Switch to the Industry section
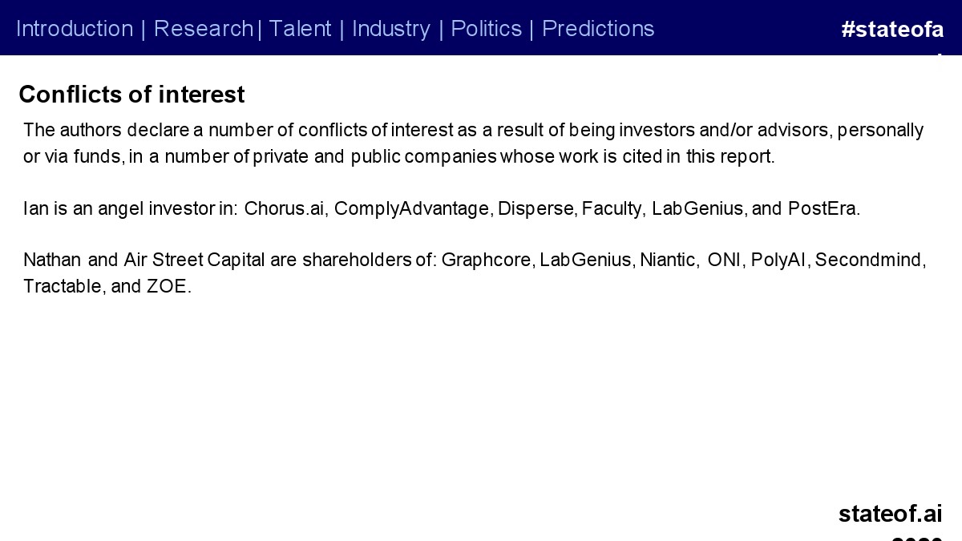 [391, 29]
